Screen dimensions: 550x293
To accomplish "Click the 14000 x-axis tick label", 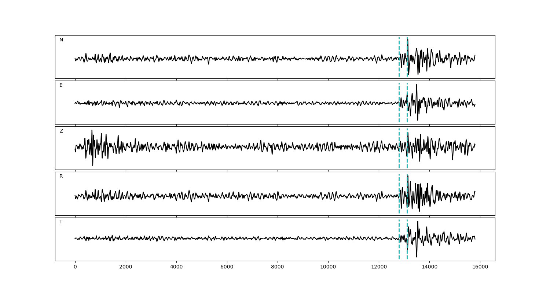I will 429,267.
